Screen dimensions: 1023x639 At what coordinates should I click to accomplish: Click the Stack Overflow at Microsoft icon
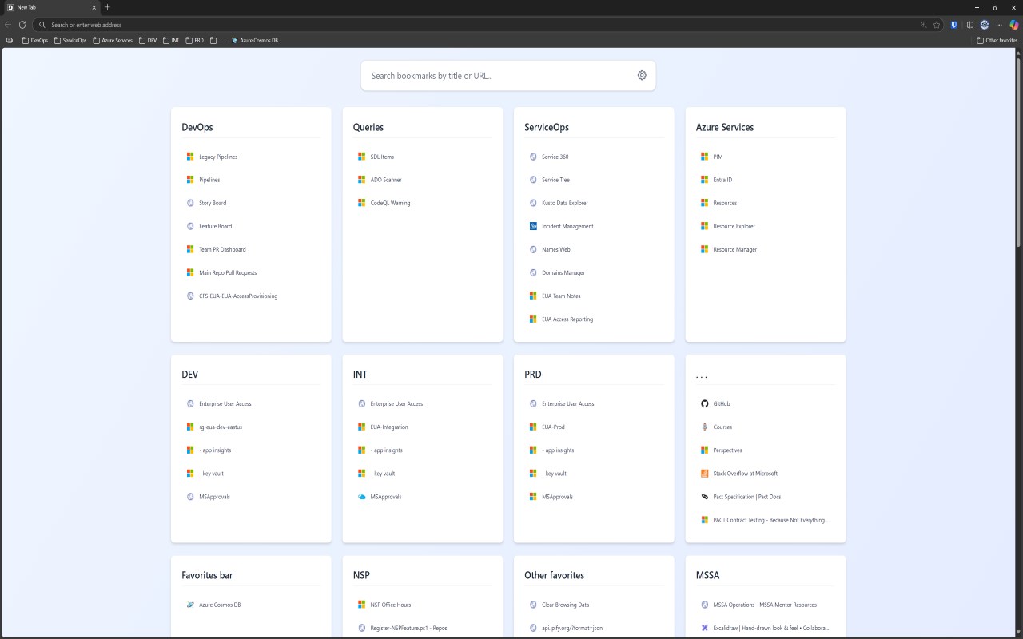704,474
